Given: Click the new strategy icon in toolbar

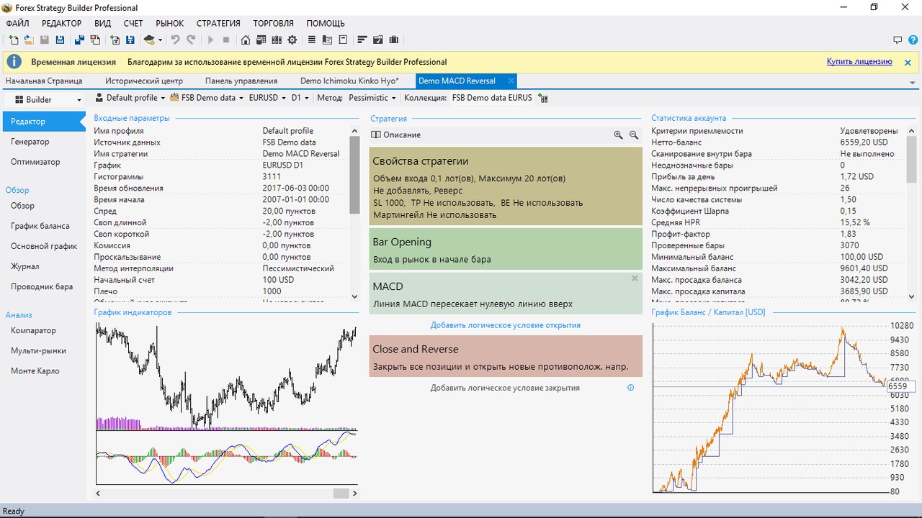Looking at the screenshot, I should point(14,40).
